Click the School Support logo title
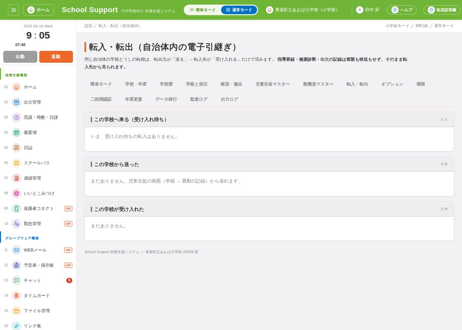Viewport: 462px width, 330px height. tap(90, 10)
